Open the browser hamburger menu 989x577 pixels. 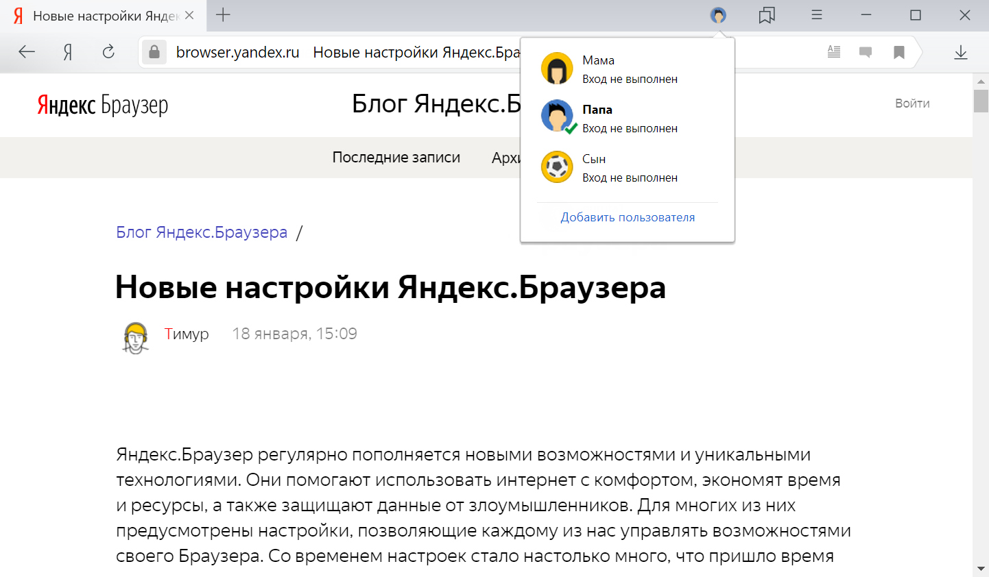pyautogui.click(x=817, y=14)
